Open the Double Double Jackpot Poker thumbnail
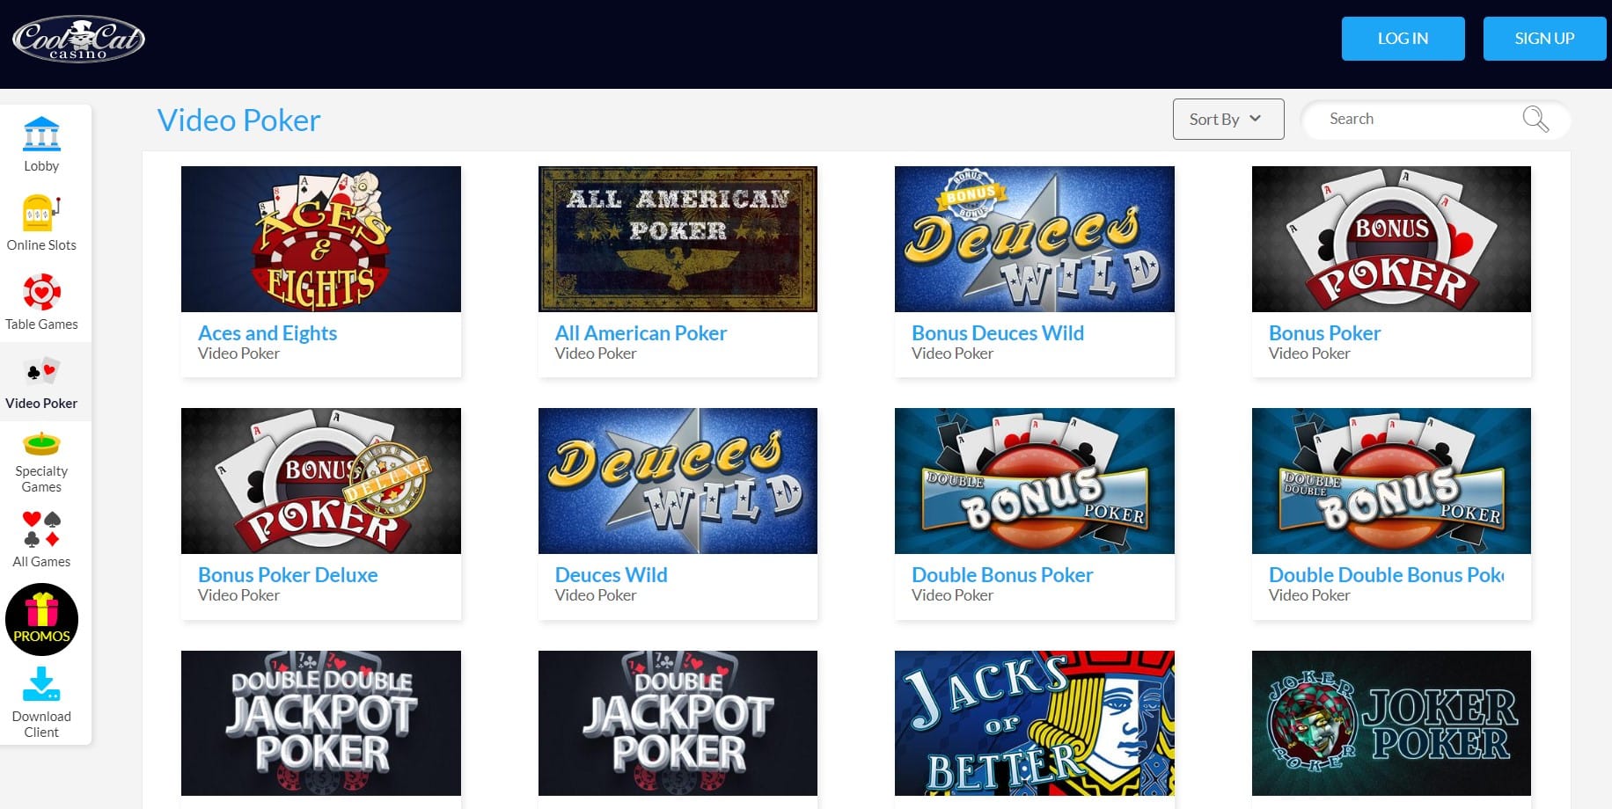 (x=321, y=723)
